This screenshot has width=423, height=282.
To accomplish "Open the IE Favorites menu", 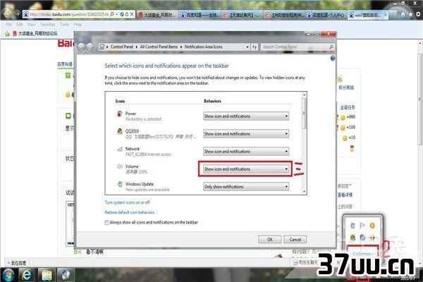I will (47, 24).
